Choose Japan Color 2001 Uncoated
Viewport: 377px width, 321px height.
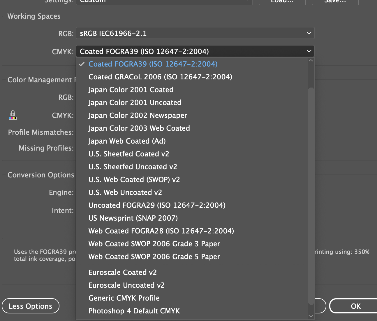pyautogui.click(x=192, y=102)
